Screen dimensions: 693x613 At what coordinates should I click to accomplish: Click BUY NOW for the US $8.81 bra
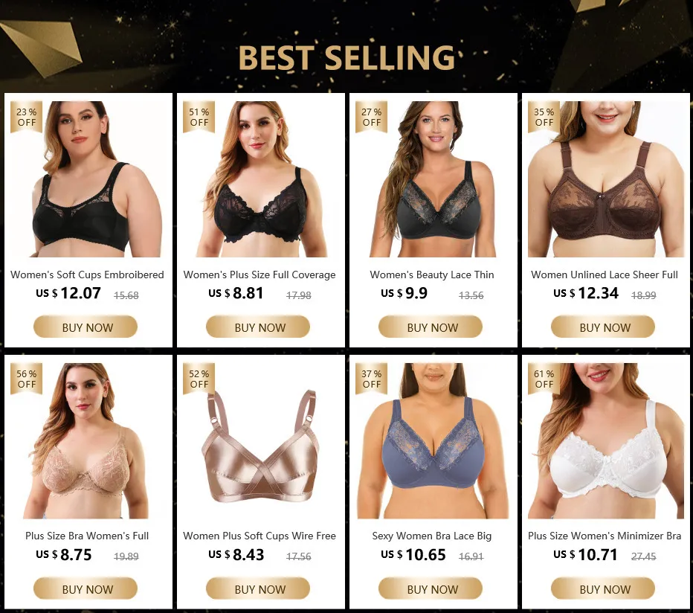[x=258, y=327]
